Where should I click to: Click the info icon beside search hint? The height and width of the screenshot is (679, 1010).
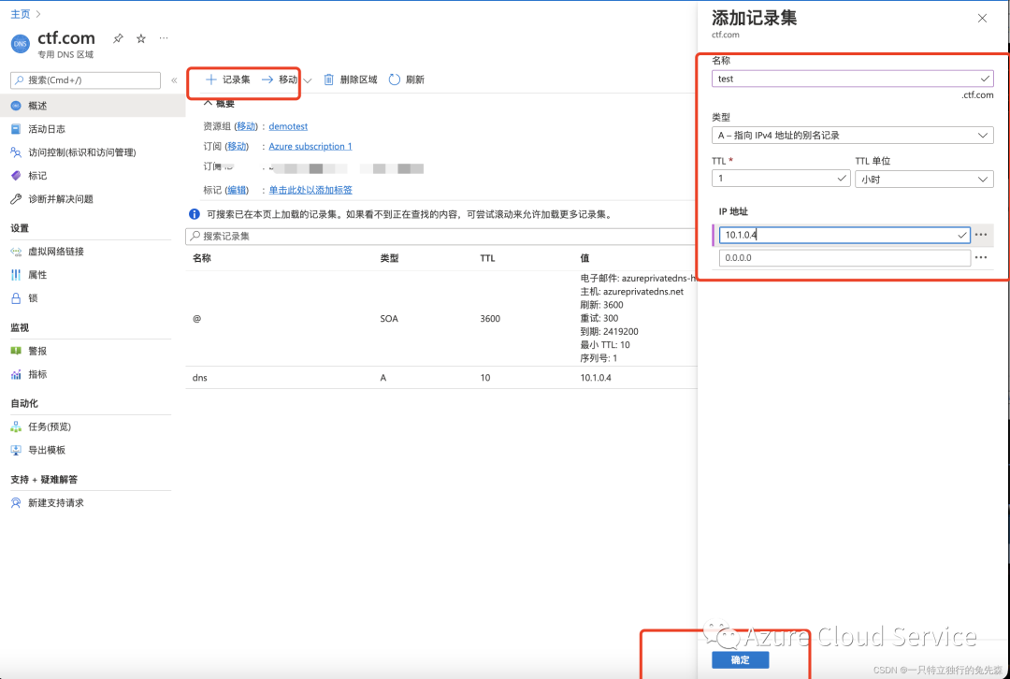tap(194, 214)
